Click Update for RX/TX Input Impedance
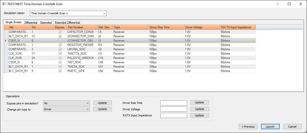Screen dimensions: 307x133 tap(199, 115)
